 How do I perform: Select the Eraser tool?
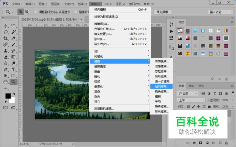5,57
